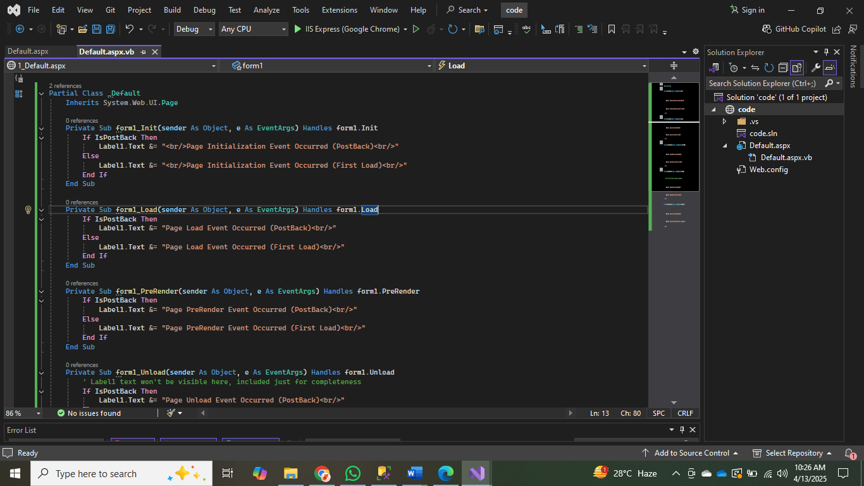Open the Debug configuration dropdown

[194, 29]
